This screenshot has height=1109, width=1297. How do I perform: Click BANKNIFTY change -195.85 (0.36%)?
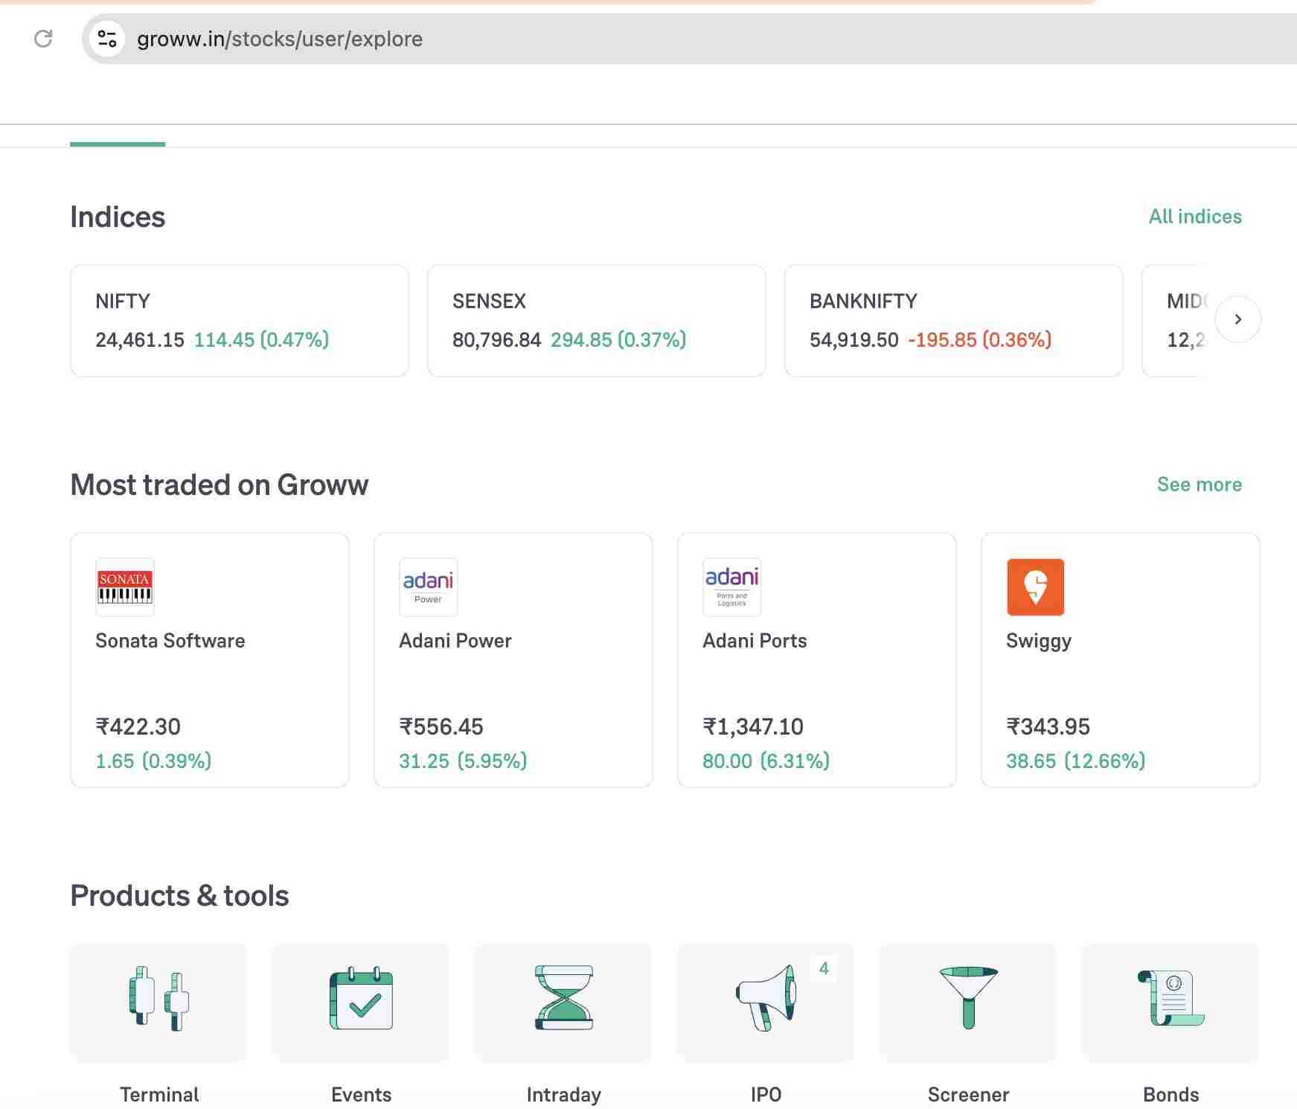pos(980,340)
